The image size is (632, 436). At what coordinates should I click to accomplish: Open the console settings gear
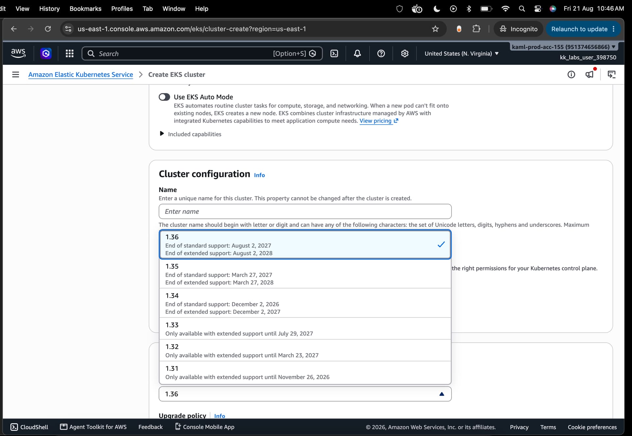[405, 54]
